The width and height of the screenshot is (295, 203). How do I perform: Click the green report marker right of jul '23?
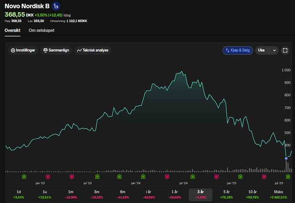[x=97, y=177]
